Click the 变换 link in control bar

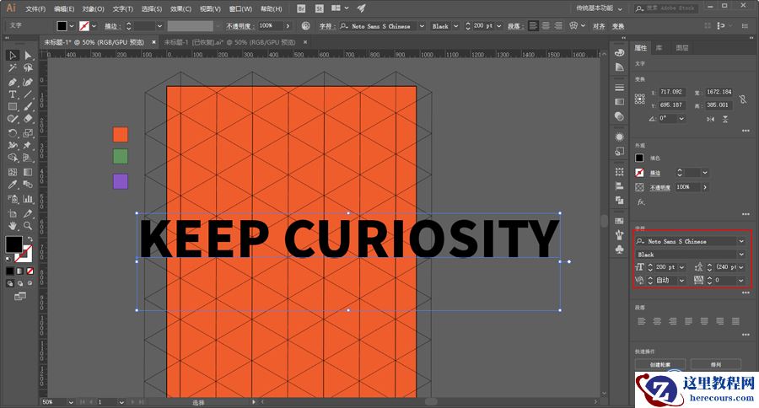[x=618, y=26]
